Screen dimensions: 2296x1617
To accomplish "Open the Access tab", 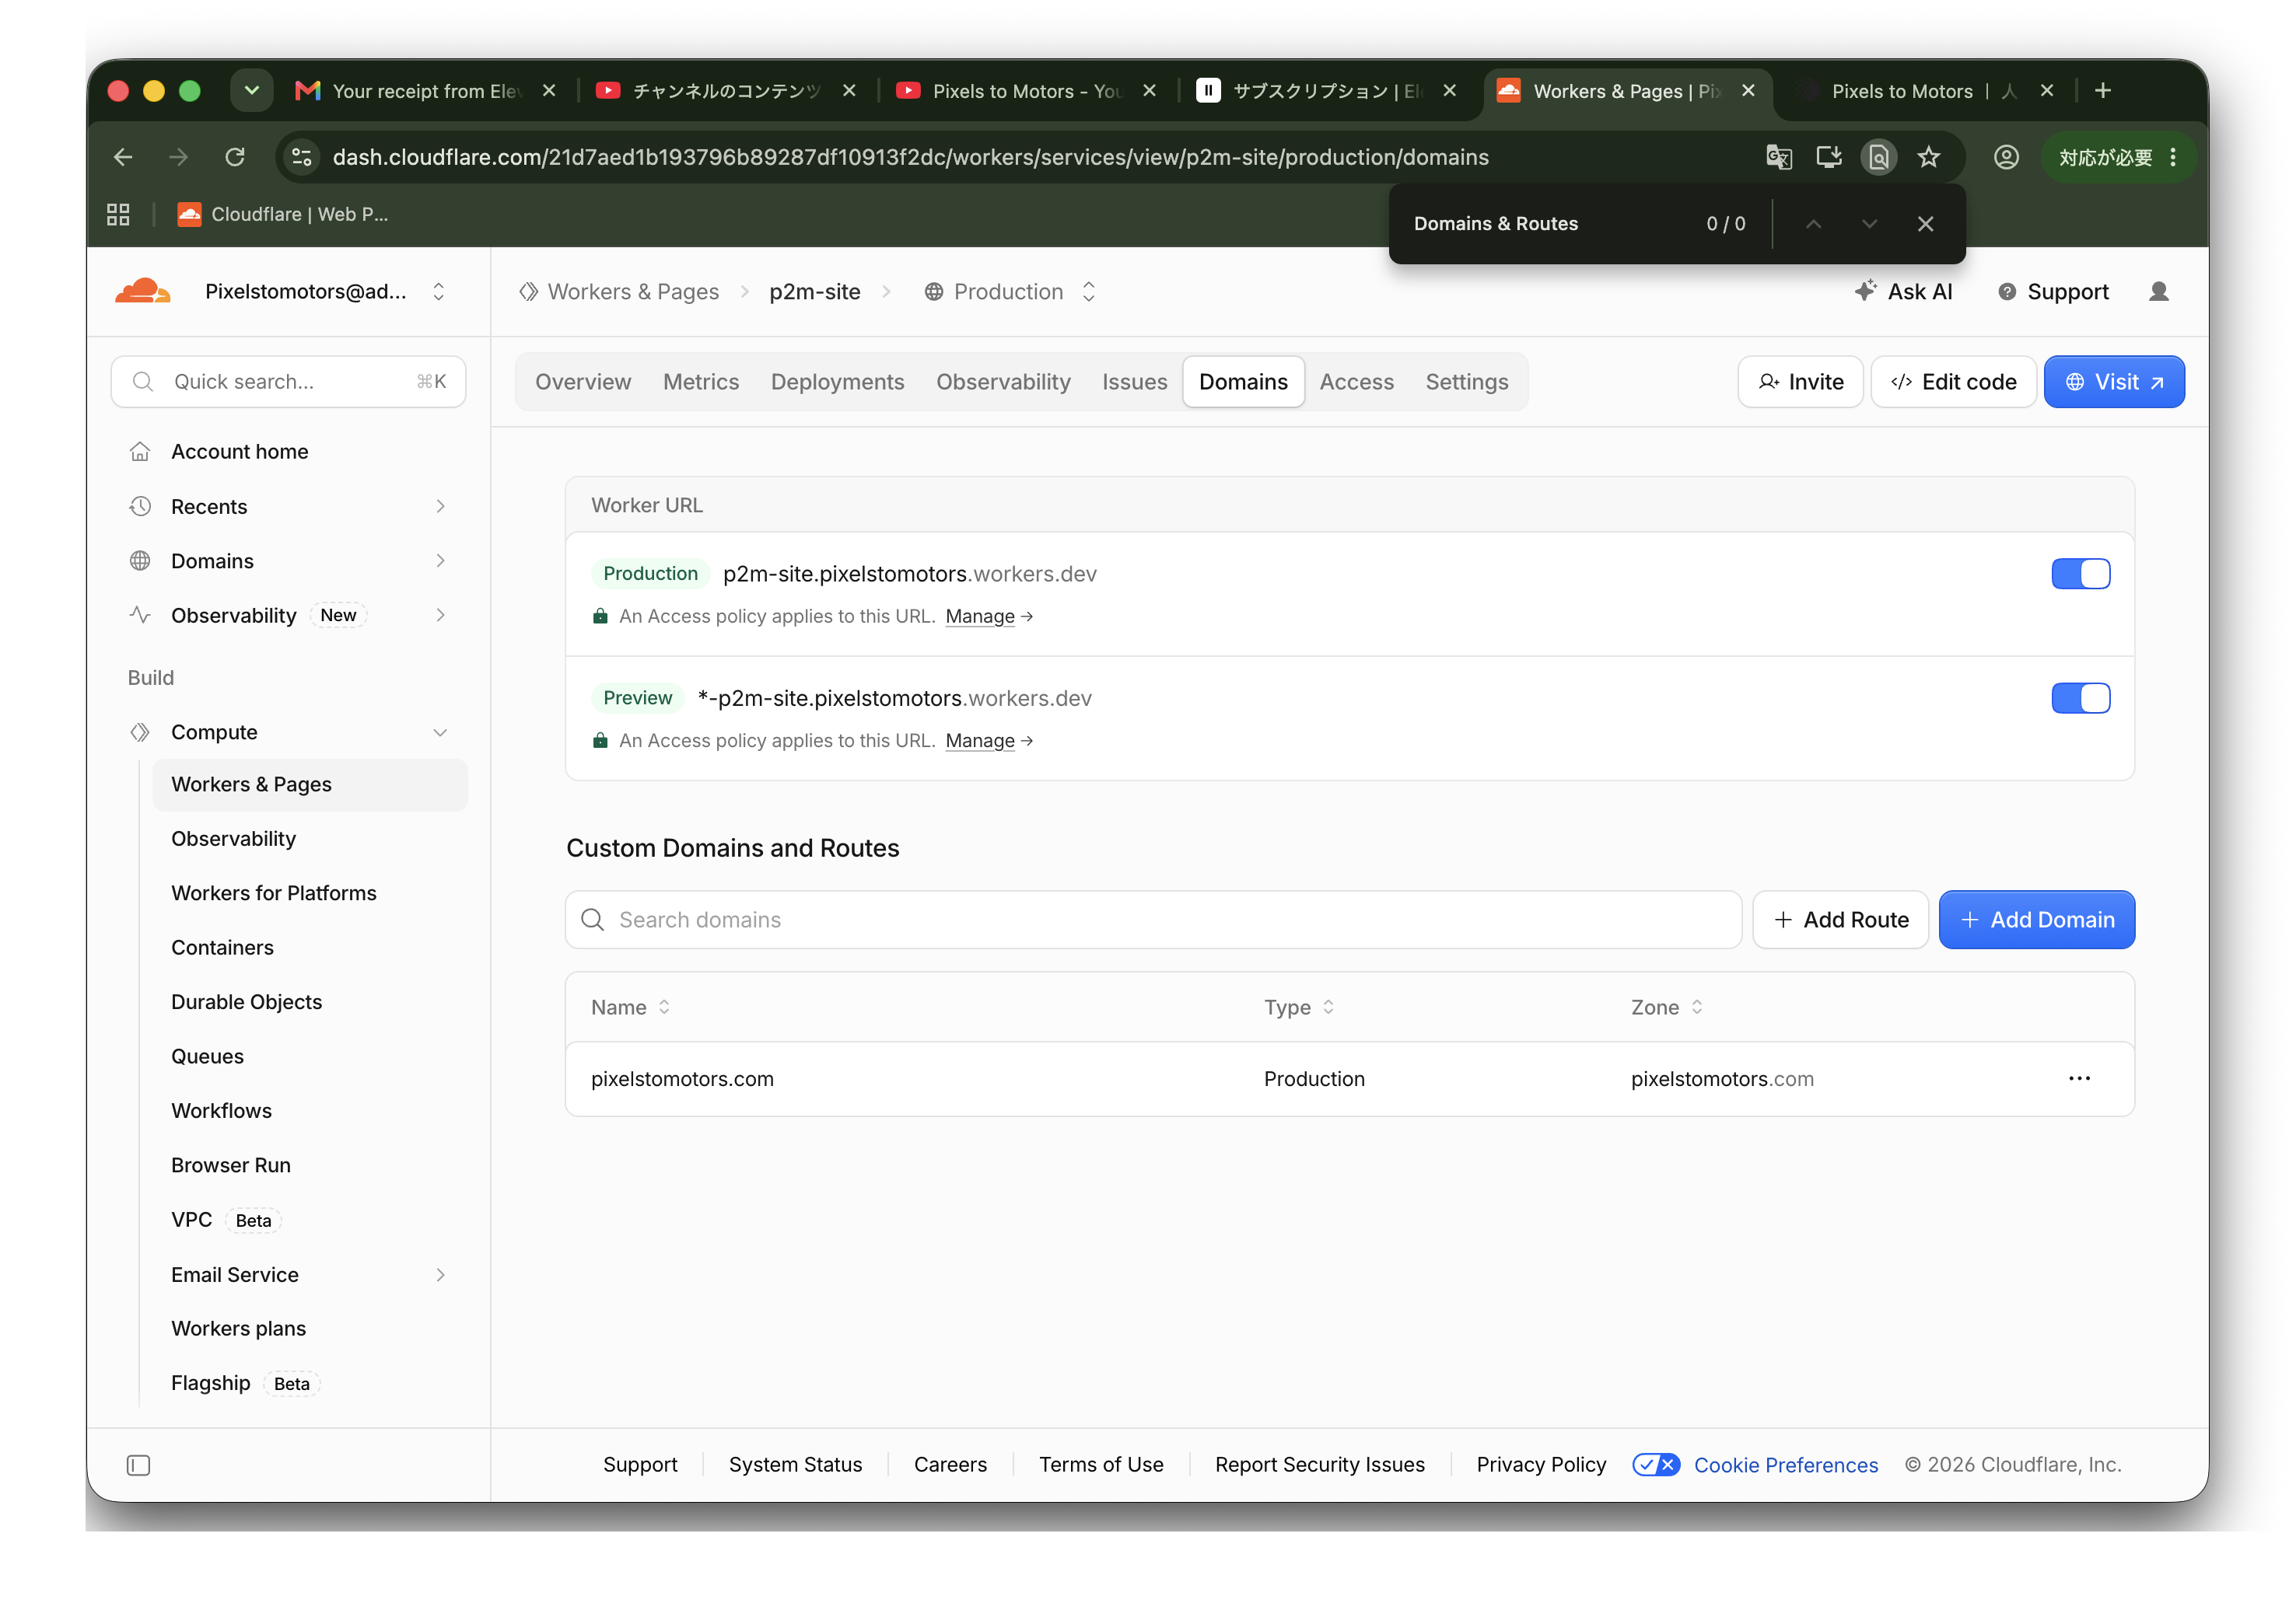I will tap(1356, 382).
